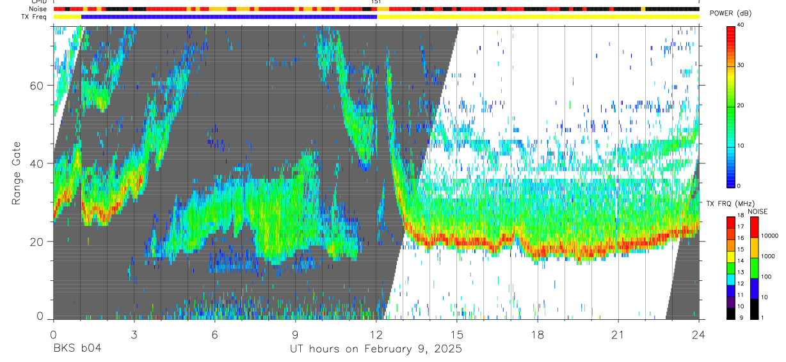Click the 100 tick label on the noise scale
Viewport: 786px width, 362px height.
click(767, 278)
